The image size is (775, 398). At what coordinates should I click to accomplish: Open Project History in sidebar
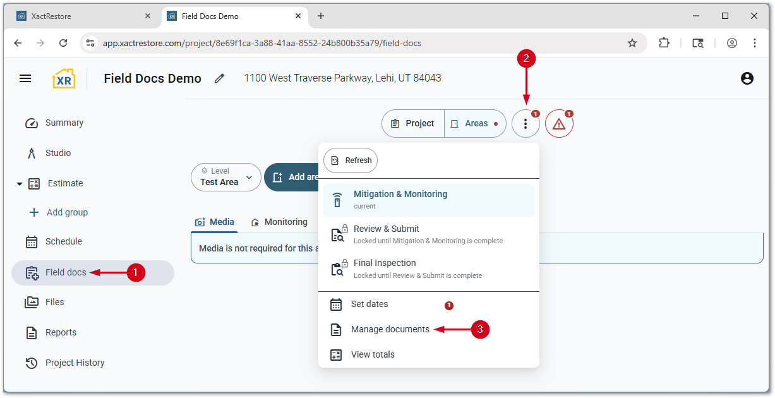pyautogui.click(x=75, y=363)
